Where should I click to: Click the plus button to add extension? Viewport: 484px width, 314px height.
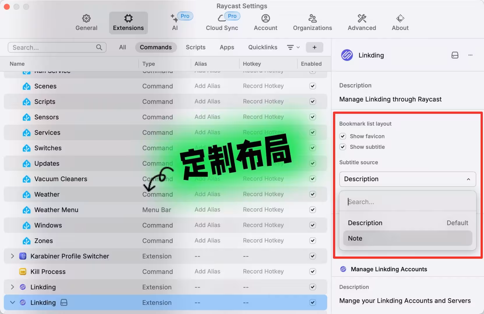315,47
